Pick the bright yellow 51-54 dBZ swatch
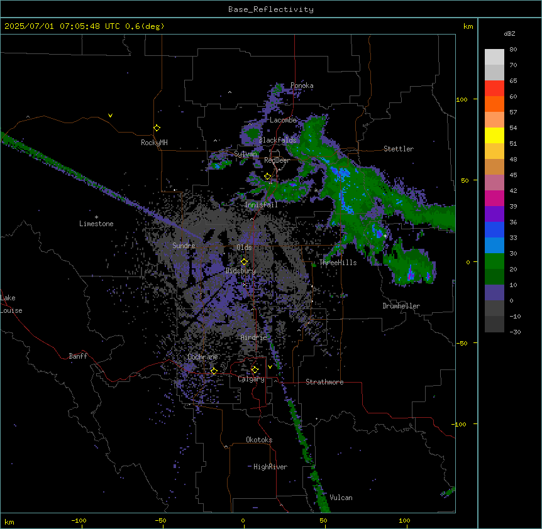Viewport: 542px width, 529px height. (x=494, y=135)
